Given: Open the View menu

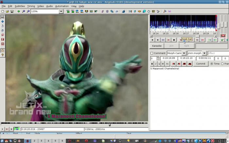Looking at the screenshot, I should 74,6.
